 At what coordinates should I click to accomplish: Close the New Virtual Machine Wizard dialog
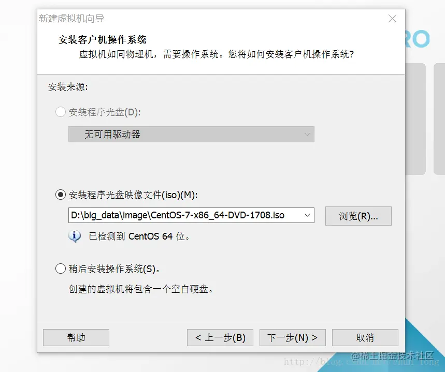click(x=392, y=19)
